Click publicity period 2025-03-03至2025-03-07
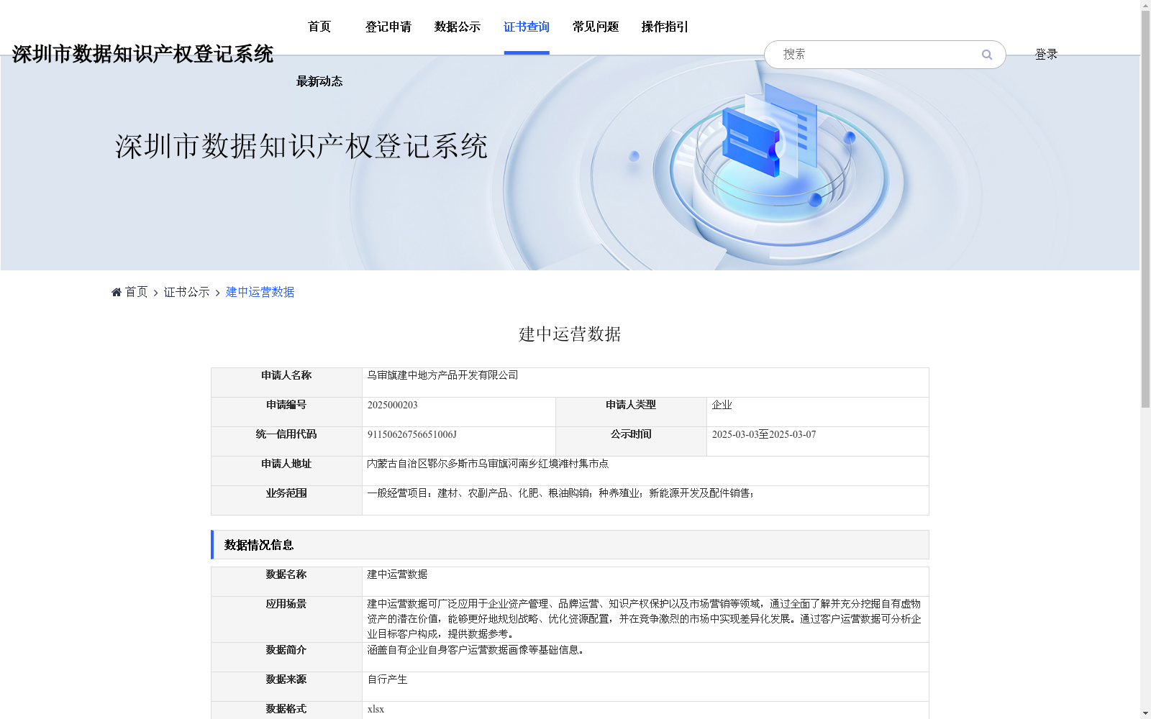This screenshot has width=1151, height=719. tap(764, 434)
